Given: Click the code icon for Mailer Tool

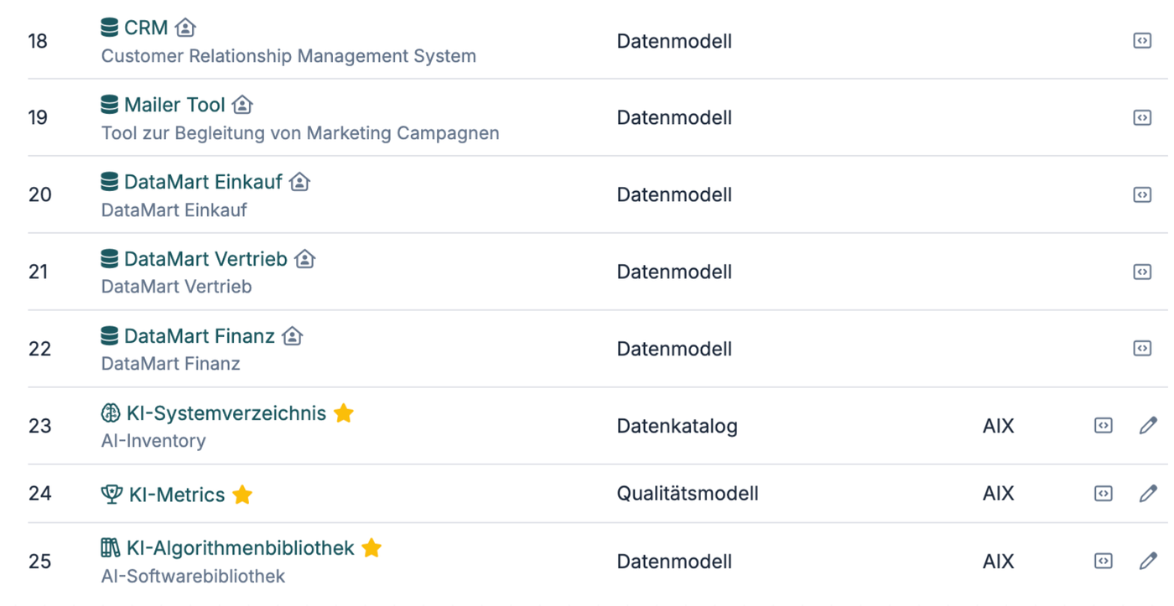Looking at the screenshot, I should pyautogui.click(x=1142, y=117).
